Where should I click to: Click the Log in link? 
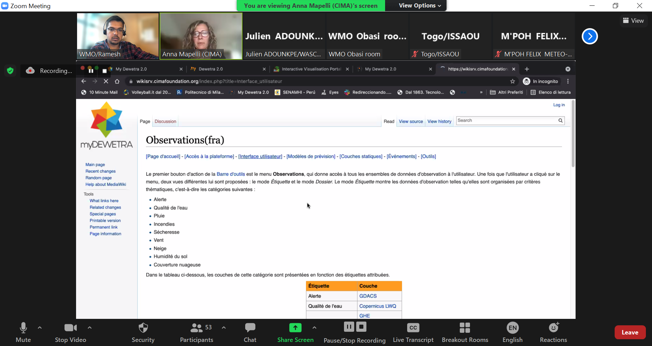pyautogui.click(x=559, y=105)
